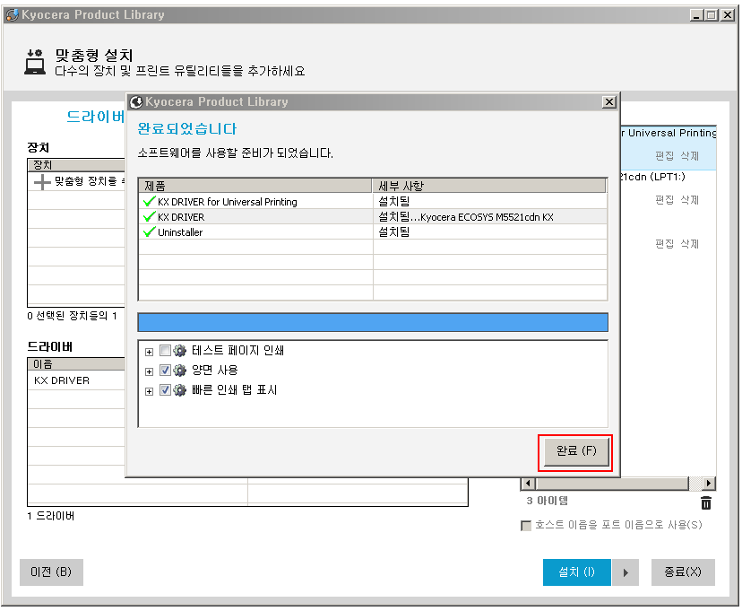
Task: Click green checkmark next to Uninstaller
Action: point(149,231)
